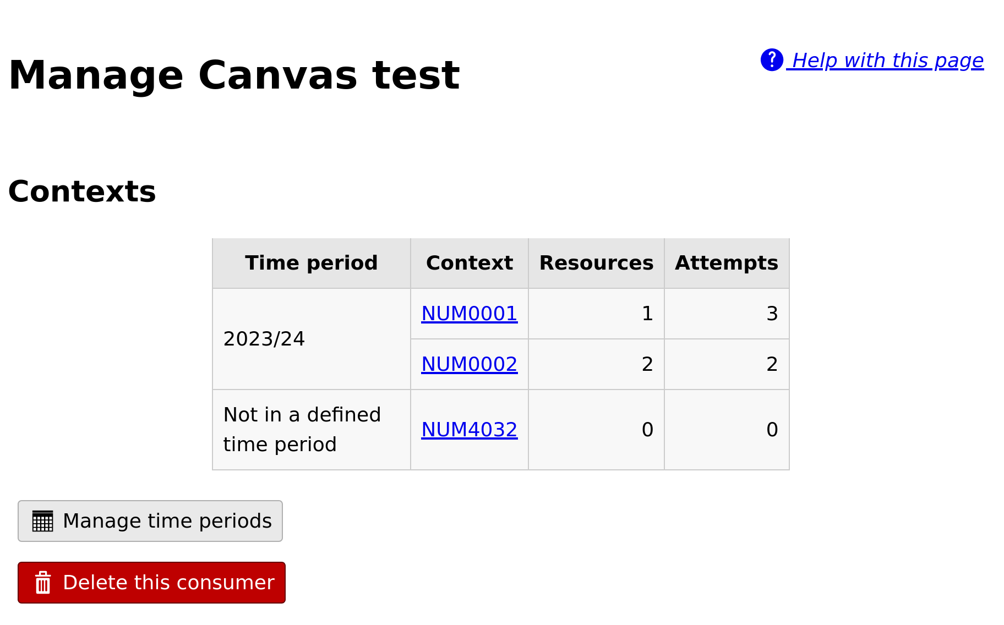Click the Attempts value 3 for NUM0001

point(773,313)
